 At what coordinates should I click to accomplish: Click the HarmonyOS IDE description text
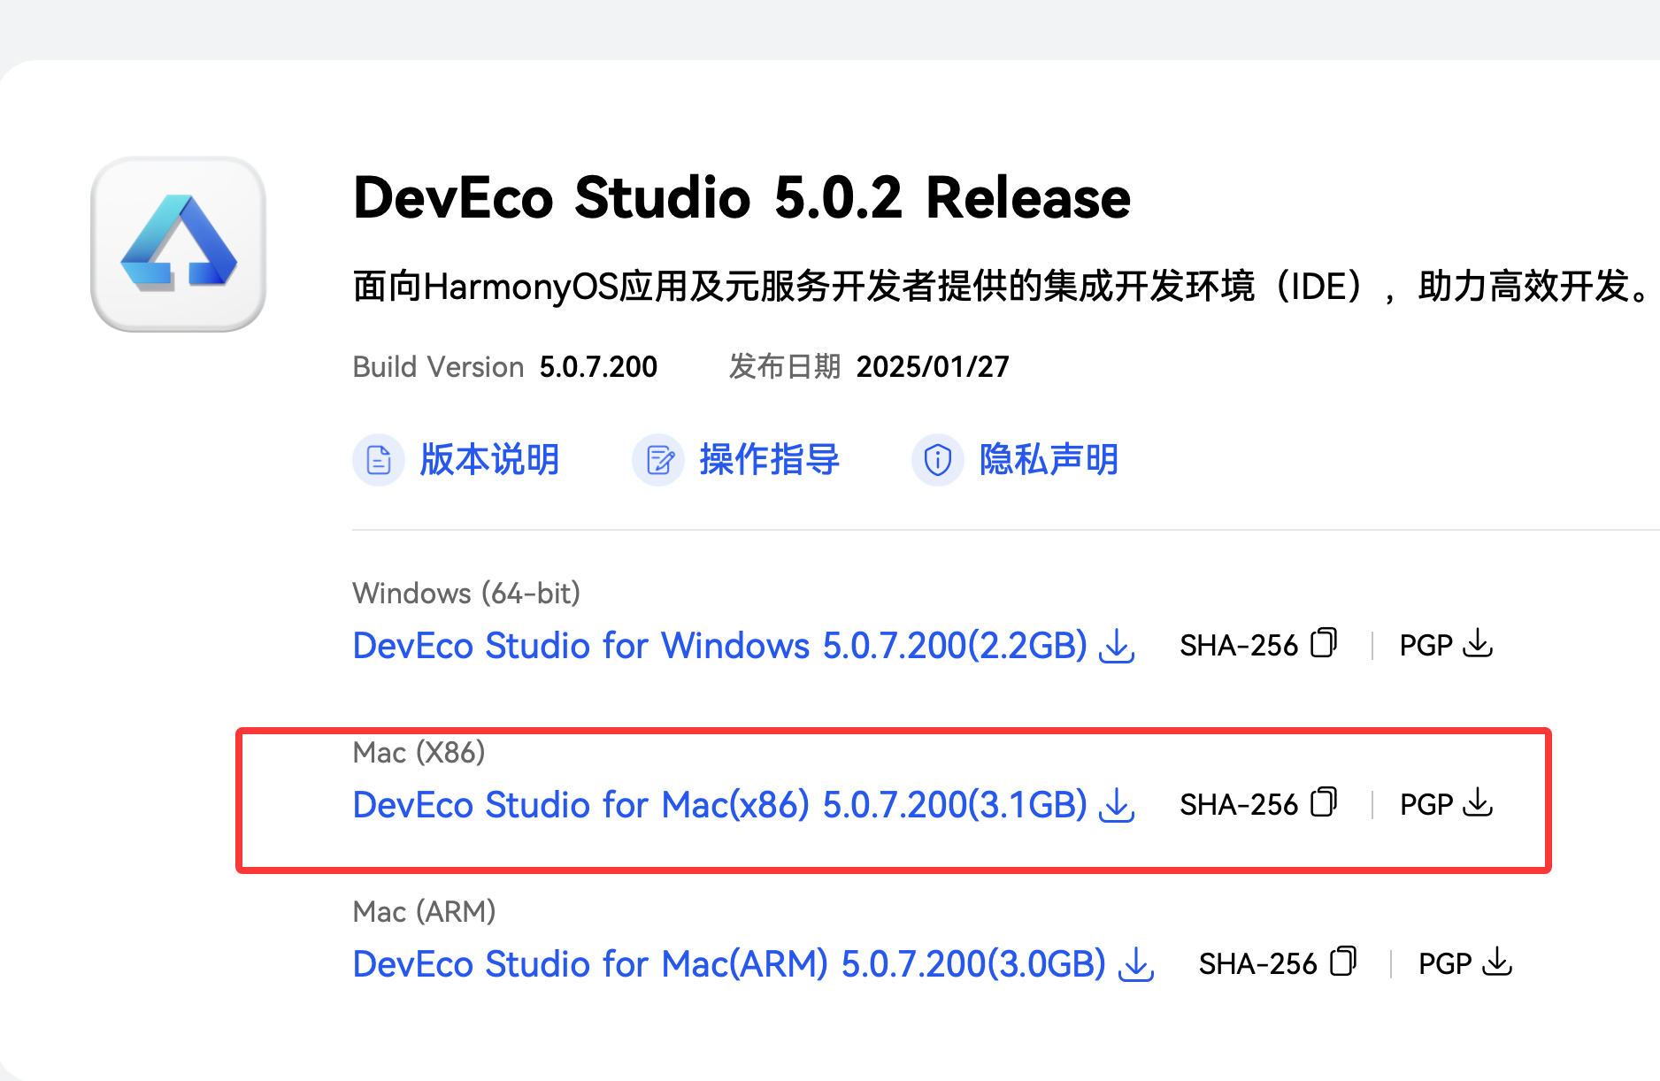[x=1002, y=287]
